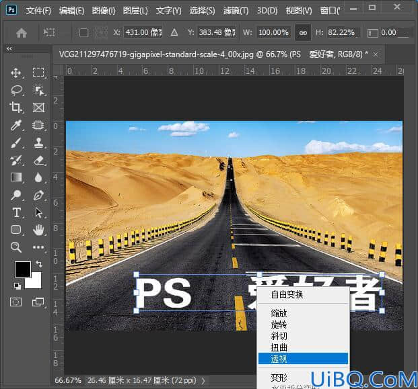This screenshot has width=418, height=389.
Task: Open the 图层(L) menu
Action: [x=135, y=11]
